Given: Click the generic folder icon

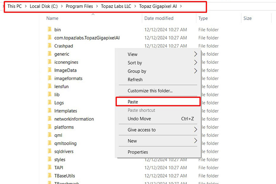Looking at the screenshot, I should tap(50, 54).
